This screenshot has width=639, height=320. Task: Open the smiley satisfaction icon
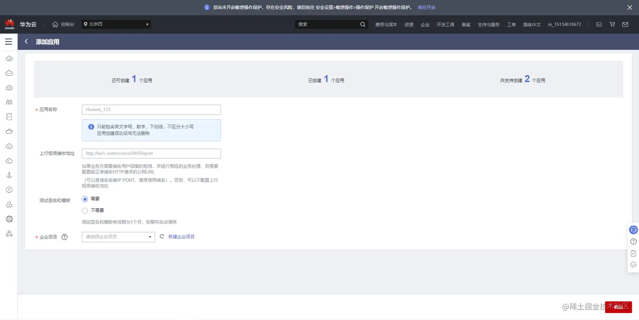point(633,265)
